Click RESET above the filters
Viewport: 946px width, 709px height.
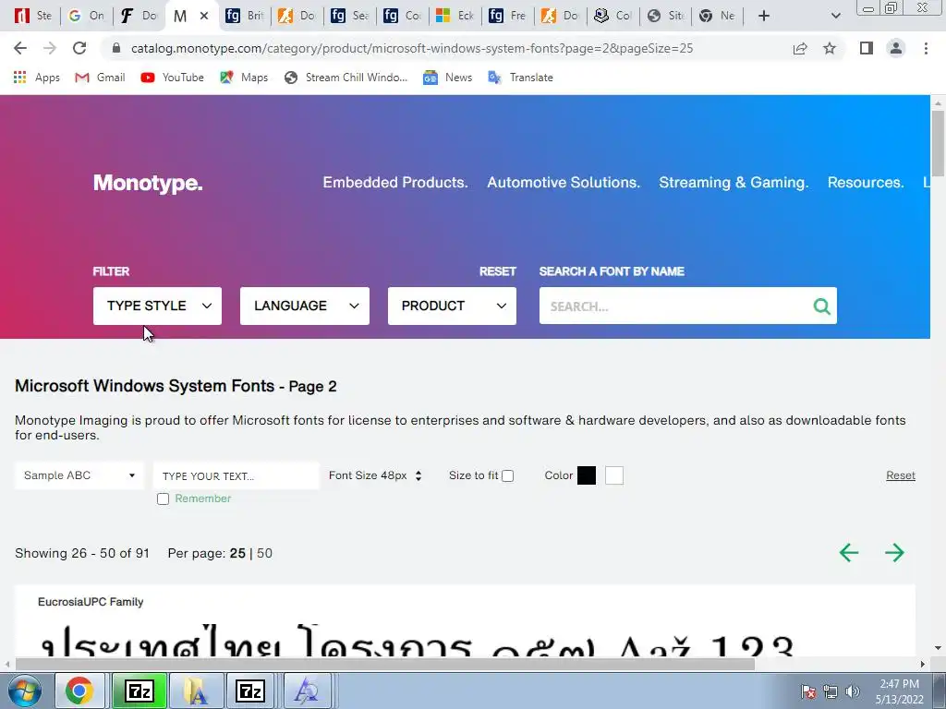coord(498,271)
